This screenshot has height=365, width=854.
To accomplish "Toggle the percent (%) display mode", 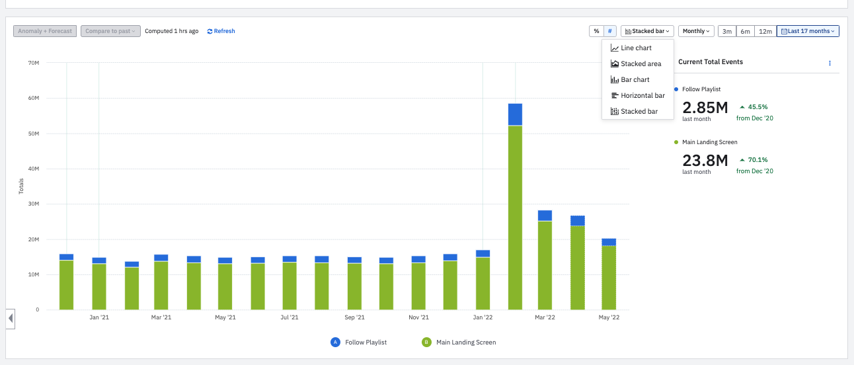I will coord(596,31).
